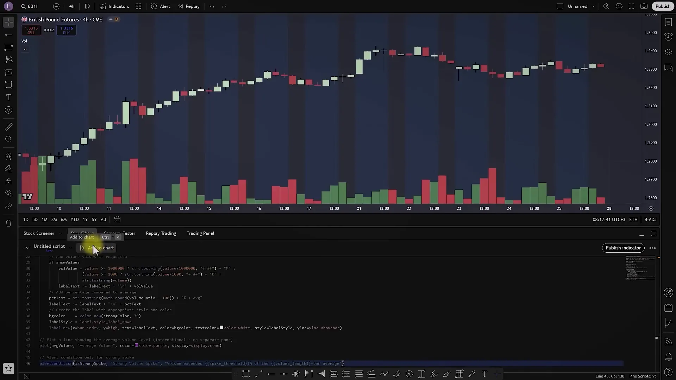Viewport: 676px width, 380px height.
Task: Open Pine editor more options ellipsis
Action: point(652,248)
